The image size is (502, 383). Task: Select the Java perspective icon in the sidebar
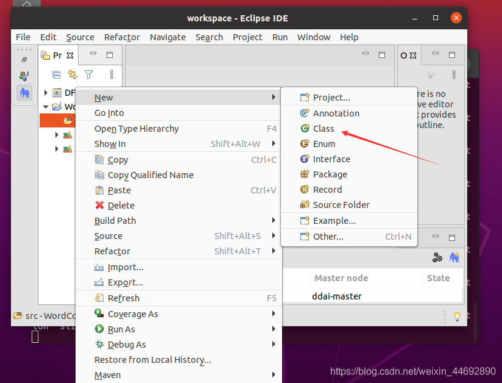[24, 77]
